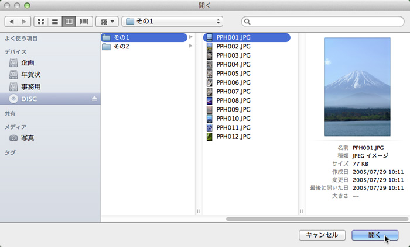The width and height of the screenshot is (410, 247).
Task: Switch to icon view mode
Action: (42, 22)
